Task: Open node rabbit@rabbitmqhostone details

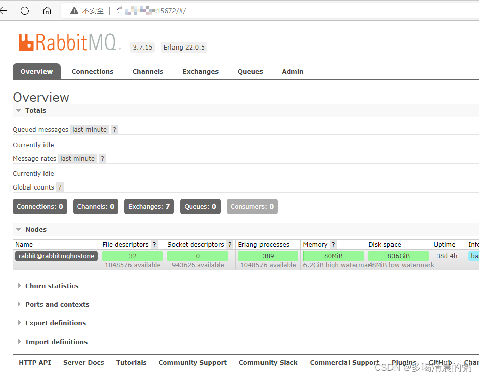Action: coord(57,256)
